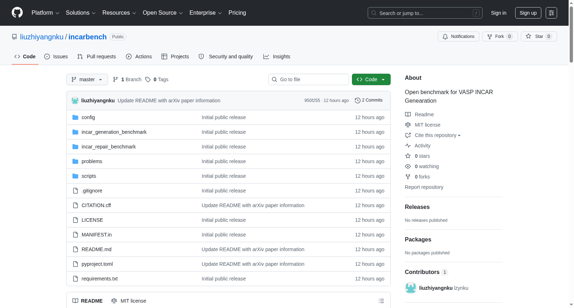Image resolution: width=574 pixels, height=308 pixels.
Task: Open CITATION.cff commit message link
Action: [253, 205]
